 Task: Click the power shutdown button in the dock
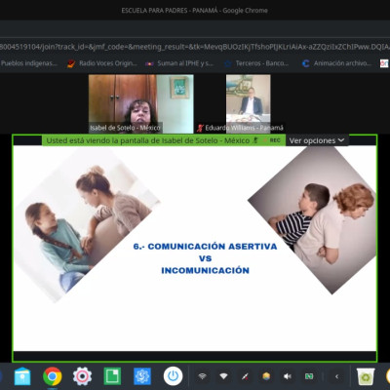173,376
